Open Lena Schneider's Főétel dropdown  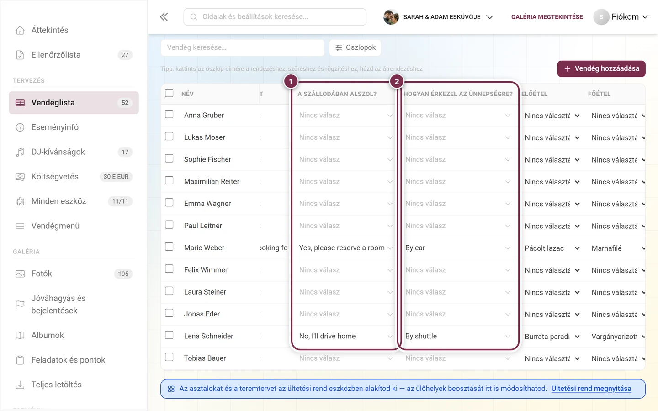pyautogui.click(x=618, y=337)
